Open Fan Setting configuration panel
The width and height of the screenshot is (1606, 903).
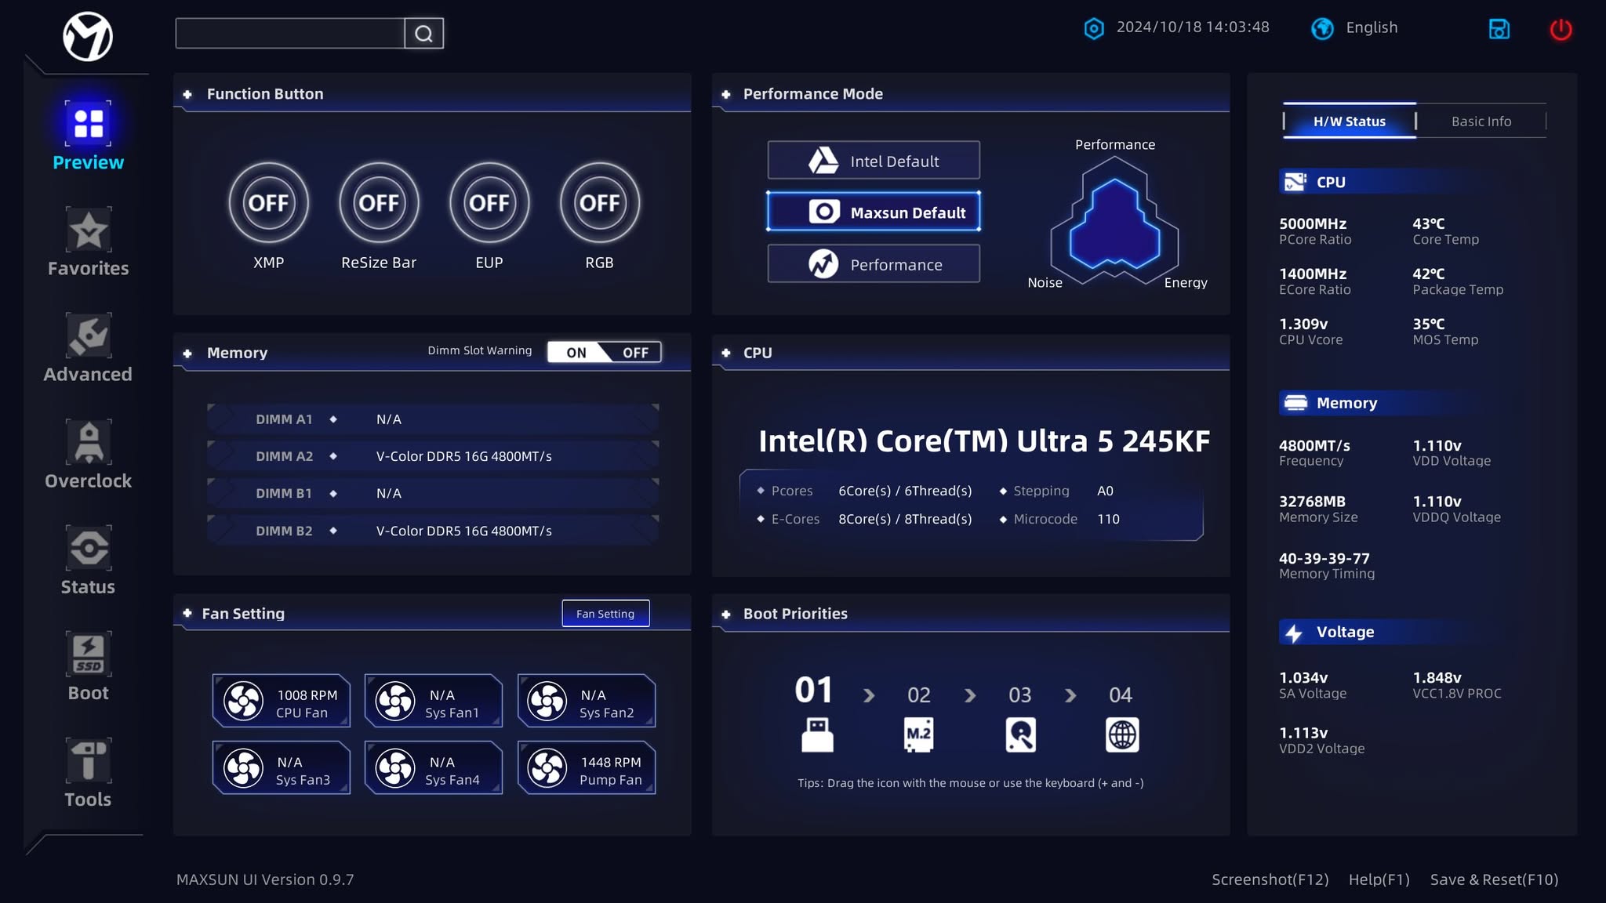(605, 613)
